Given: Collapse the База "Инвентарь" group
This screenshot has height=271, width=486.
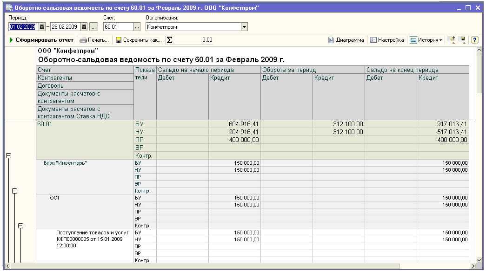Looking at the screenshot, I should pos(14,191).
